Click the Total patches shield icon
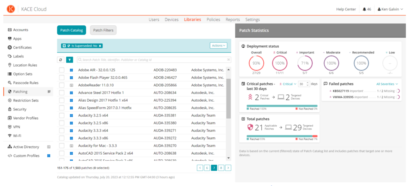The height and width of the screenshot is (186, 411). pyautogui.click(x=250, y=127)
